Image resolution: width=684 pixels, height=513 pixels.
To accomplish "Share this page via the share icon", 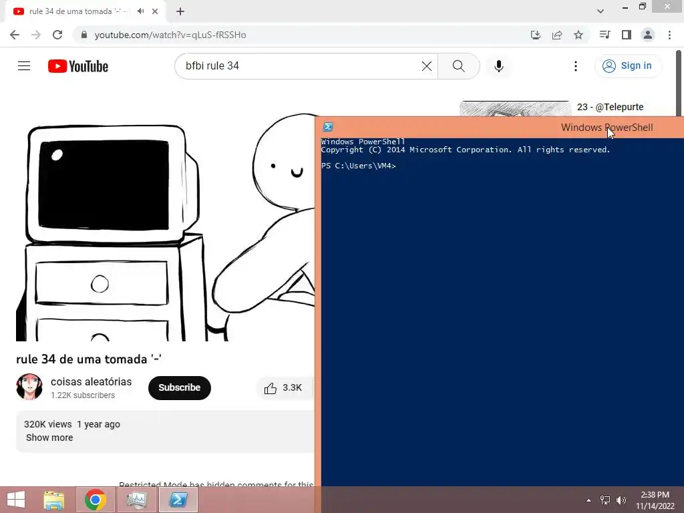I will pos(557,35).
